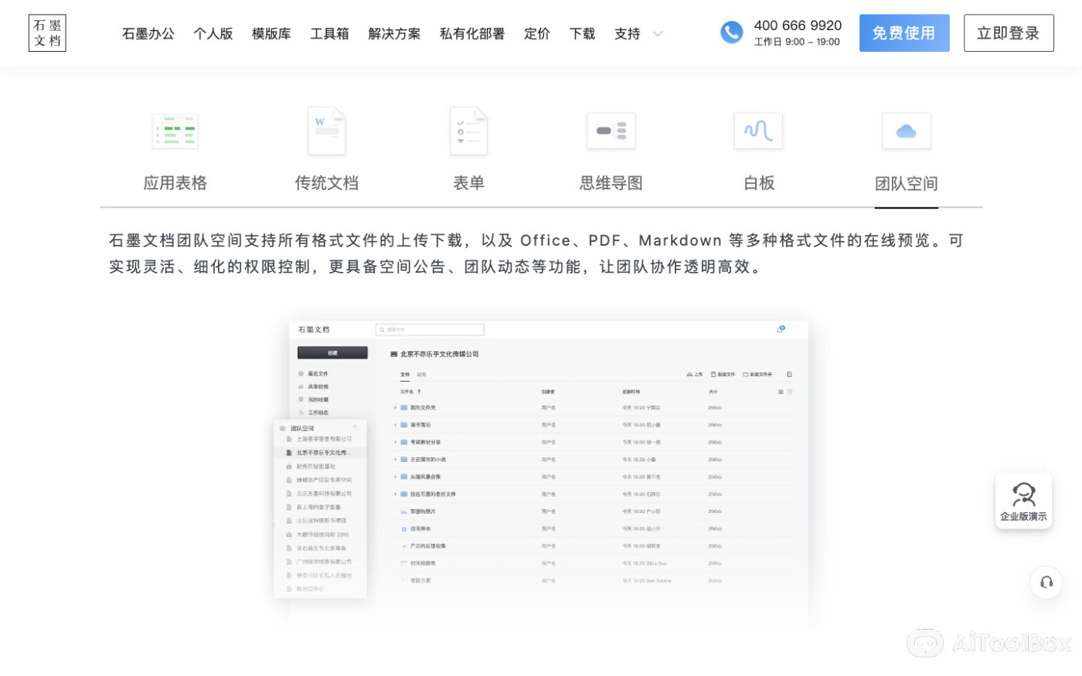Select the 应用表格 icon
Screen dimensions: 1082x676
175,131
